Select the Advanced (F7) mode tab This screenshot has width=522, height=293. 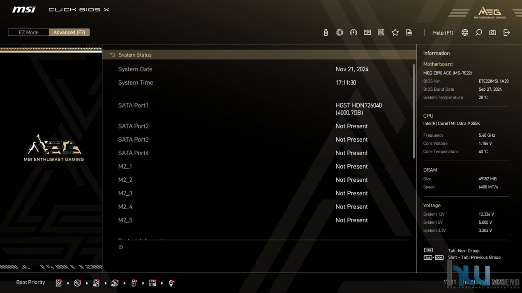[x=69, y=32]
